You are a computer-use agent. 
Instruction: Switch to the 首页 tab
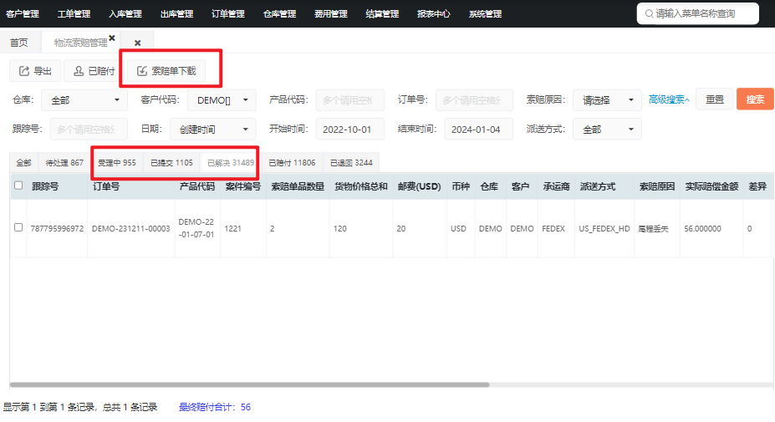[19, 43]
